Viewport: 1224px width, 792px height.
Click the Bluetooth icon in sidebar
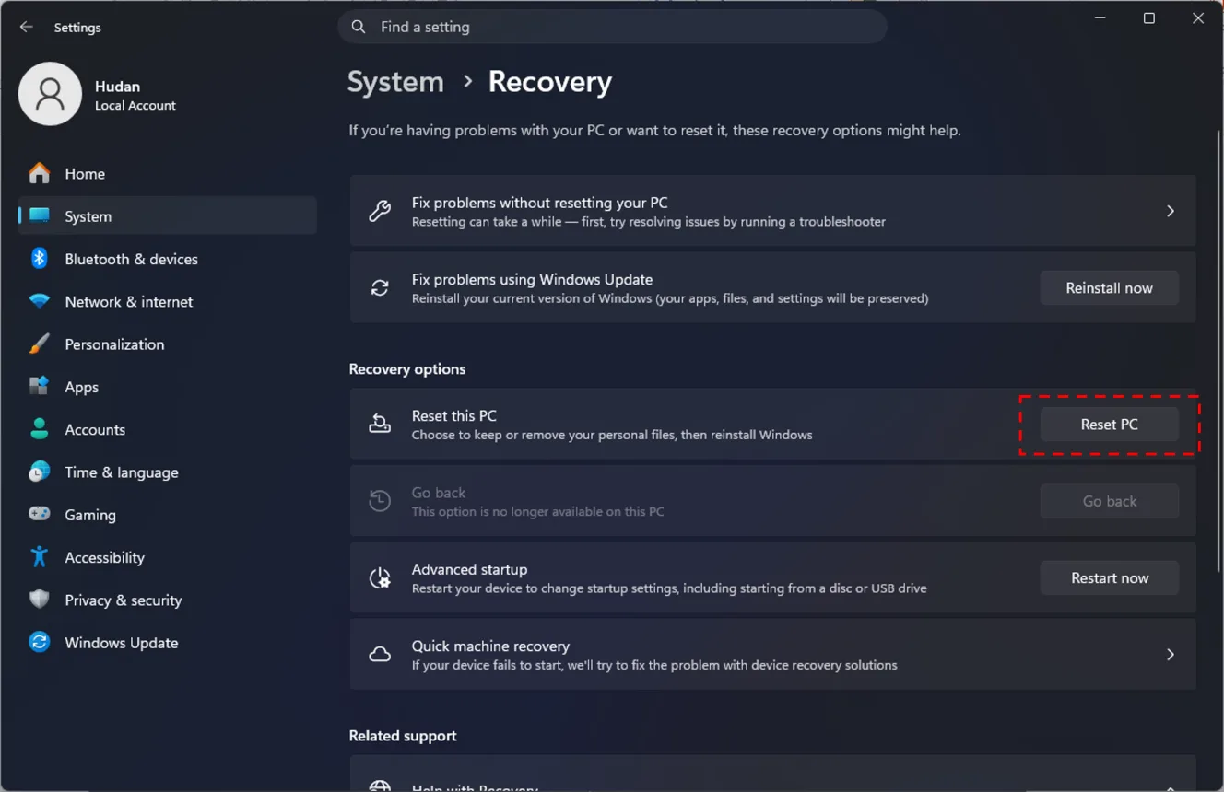coord(39,259)
